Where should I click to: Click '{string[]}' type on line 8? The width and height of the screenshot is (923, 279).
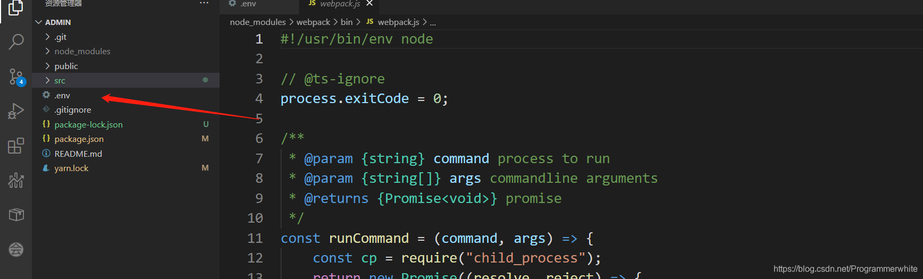click(x=401, y=178)
